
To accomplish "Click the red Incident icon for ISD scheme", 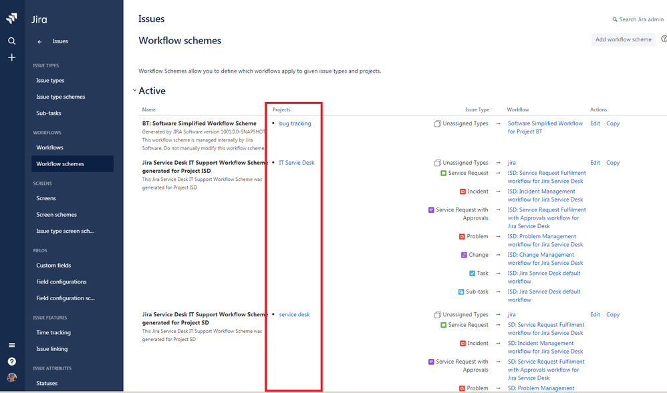I will click(x=462, y=191).
